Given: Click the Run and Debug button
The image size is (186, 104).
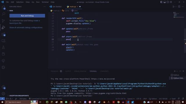Looking at the screenshot, I should point(27,16).
